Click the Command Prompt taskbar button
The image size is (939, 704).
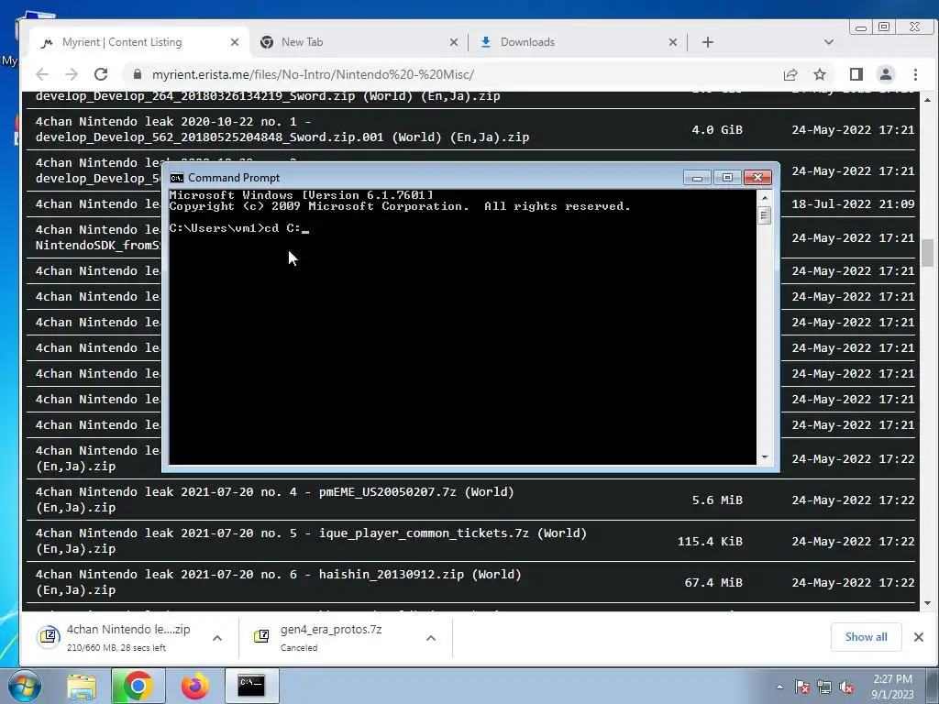click(x=251, y=686)
